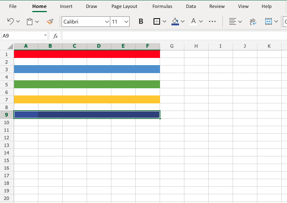Show more options via the ellipsis button
The width and height of the screenshot is (287, 203).
(212, 22)
